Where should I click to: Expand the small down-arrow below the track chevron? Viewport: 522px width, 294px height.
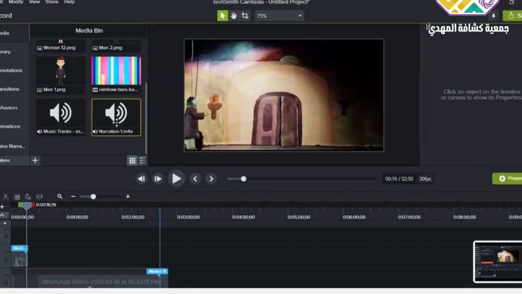(5, 224)
